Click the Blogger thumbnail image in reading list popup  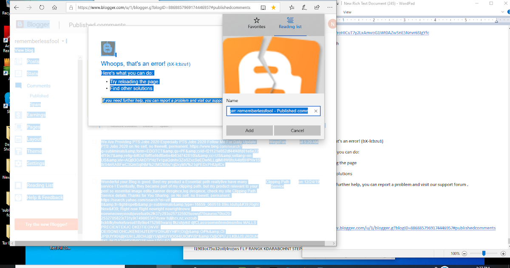tap(273, 65)
